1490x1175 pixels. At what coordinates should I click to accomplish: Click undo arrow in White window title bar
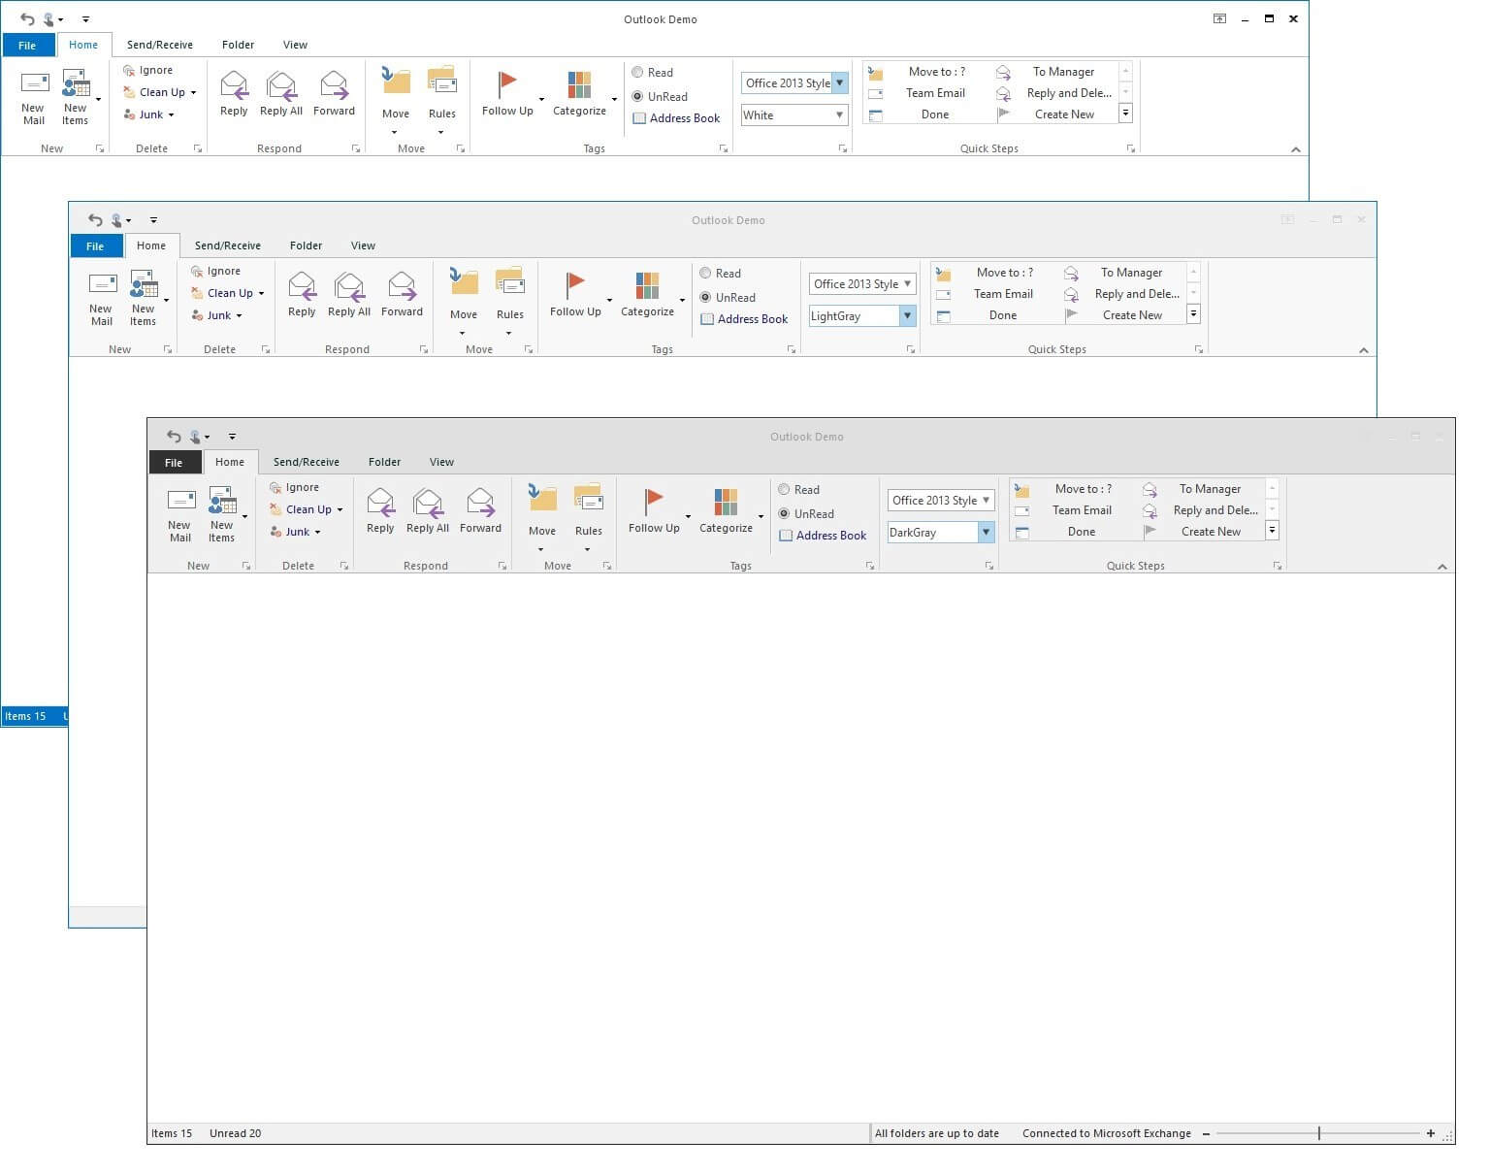pos(27,19)
